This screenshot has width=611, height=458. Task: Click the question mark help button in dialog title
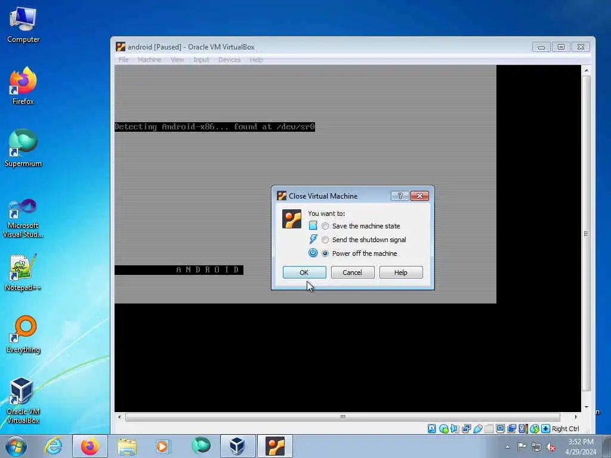point(400,196)
